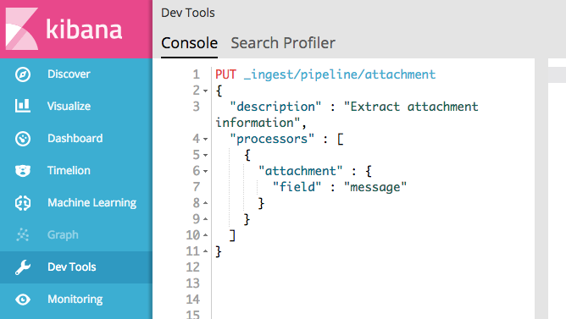This screenshot has width=566, height=319.
Task: Click the _ingest/pipeline/attachment path
Action: 340,74
